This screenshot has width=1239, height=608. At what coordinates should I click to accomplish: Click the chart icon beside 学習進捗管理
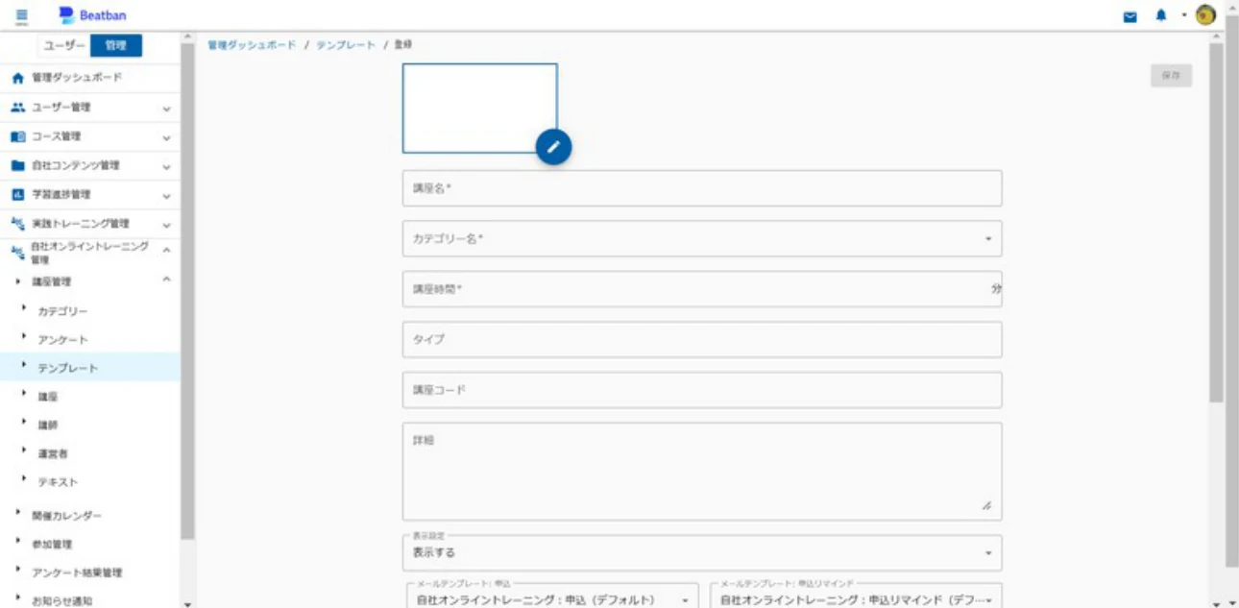click(16, 195)
